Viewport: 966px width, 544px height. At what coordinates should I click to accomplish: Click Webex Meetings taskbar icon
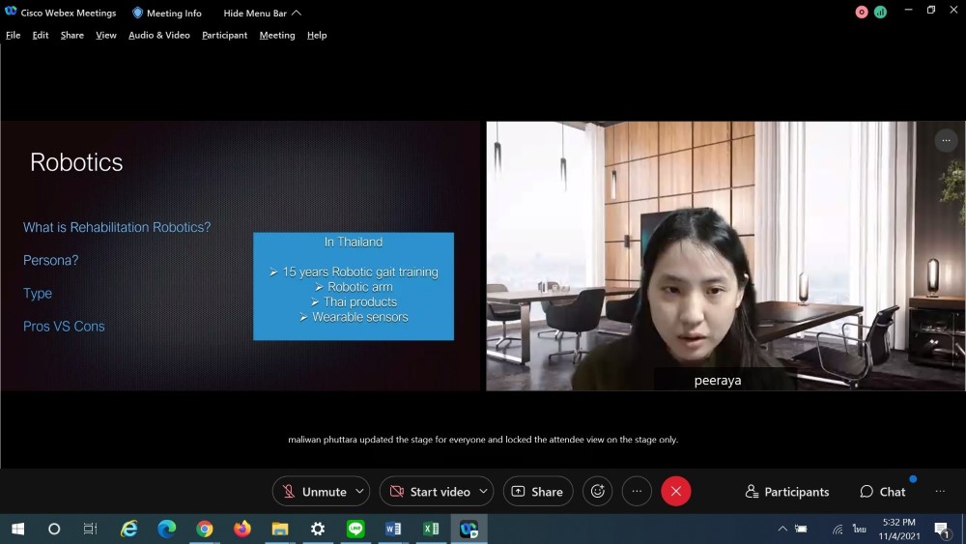coord(469,529)
